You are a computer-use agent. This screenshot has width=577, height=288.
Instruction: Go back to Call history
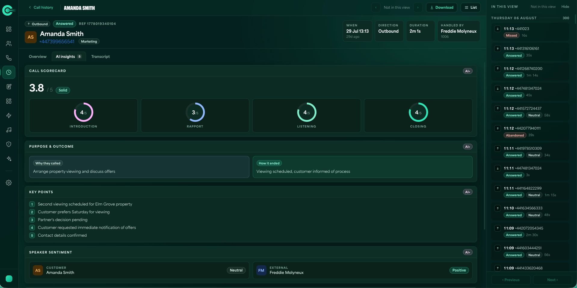coord(41,7)
